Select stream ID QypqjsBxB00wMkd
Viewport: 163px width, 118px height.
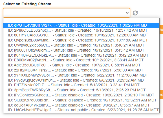[81, 40]
